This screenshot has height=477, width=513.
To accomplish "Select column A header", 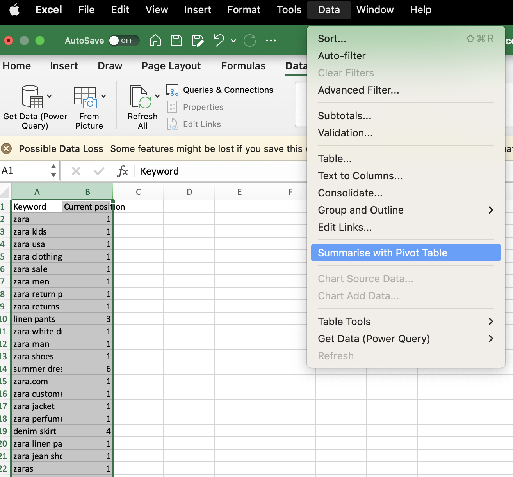I will click(37, 192).
